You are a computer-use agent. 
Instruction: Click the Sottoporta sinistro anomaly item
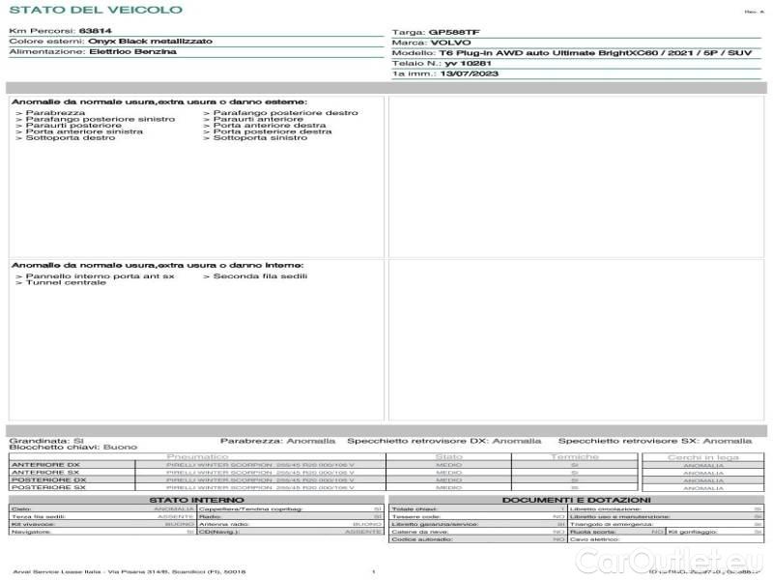pyautogui.click(x=259, y=138)
